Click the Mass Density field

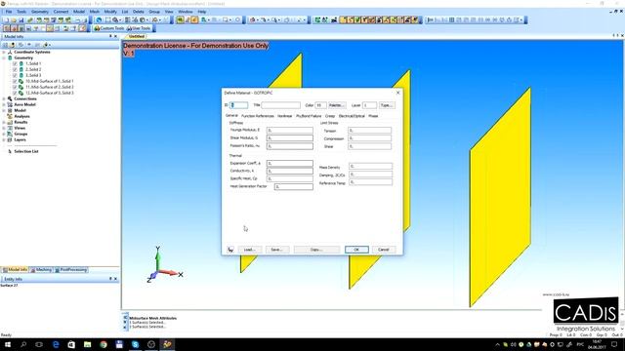click(370, 167)
